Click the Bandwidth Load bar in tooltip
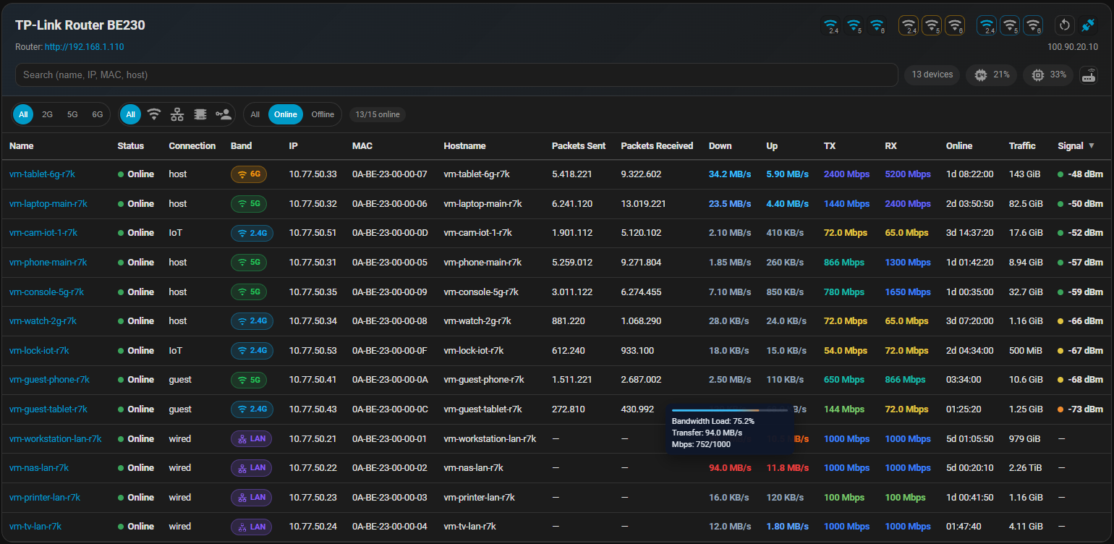This screenshot has height=544, width=1114. (729, 410)
